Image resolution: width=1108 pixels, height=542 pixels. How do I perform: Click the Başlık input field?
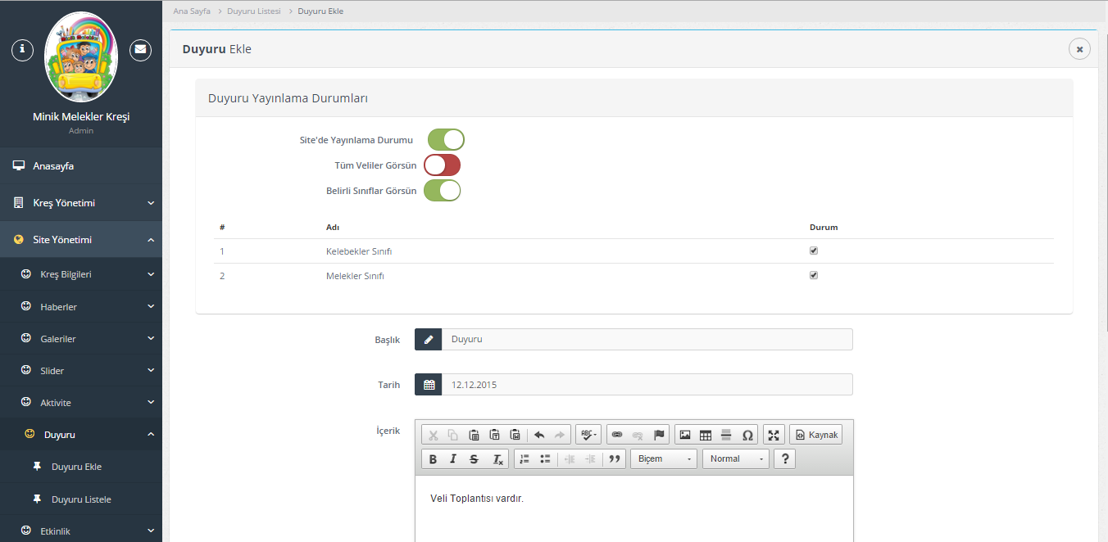(647, 339)
